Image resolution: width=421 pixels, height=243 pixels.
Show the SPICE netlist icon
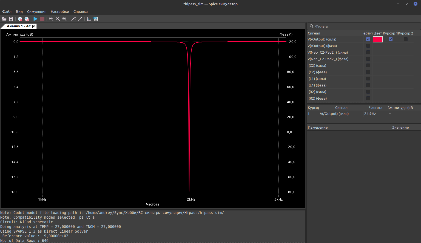(x=96, y=19)
